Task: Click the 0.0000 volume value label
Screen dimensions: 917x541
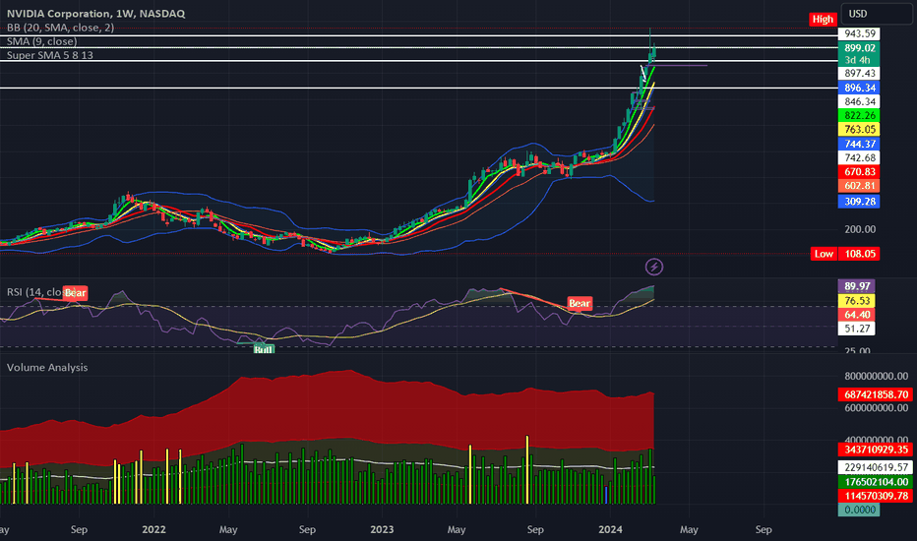Action: [859, 510]
